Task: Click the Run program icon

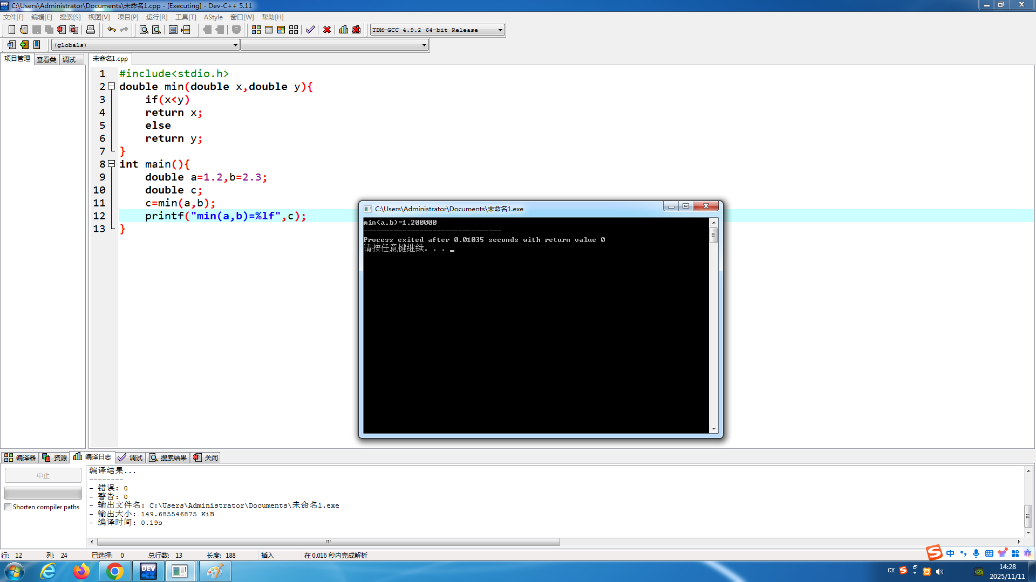Action: click(269, 30)
